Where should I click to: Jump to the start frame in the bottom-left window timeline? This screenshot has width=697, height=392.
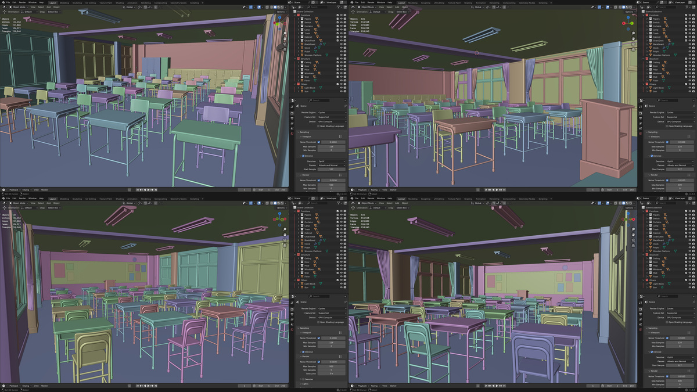(x=138, y=385)
